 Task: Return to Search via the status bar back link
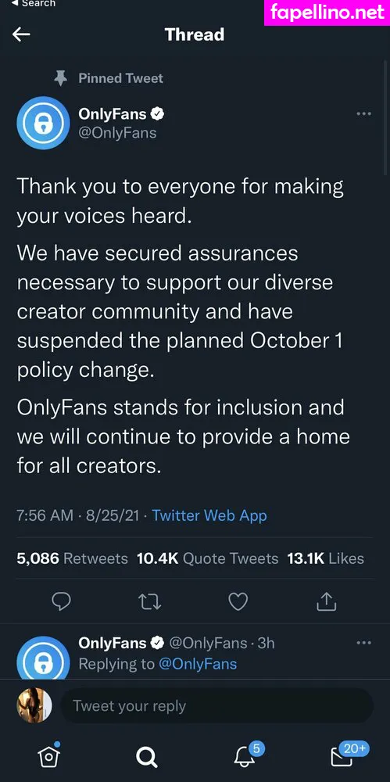click(33, 3)
